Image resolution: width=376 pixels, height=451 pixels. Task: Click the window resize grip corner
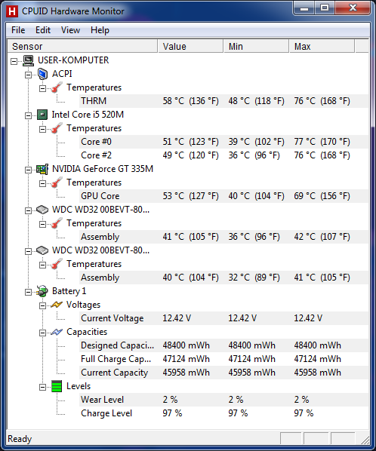click(365, 440)
